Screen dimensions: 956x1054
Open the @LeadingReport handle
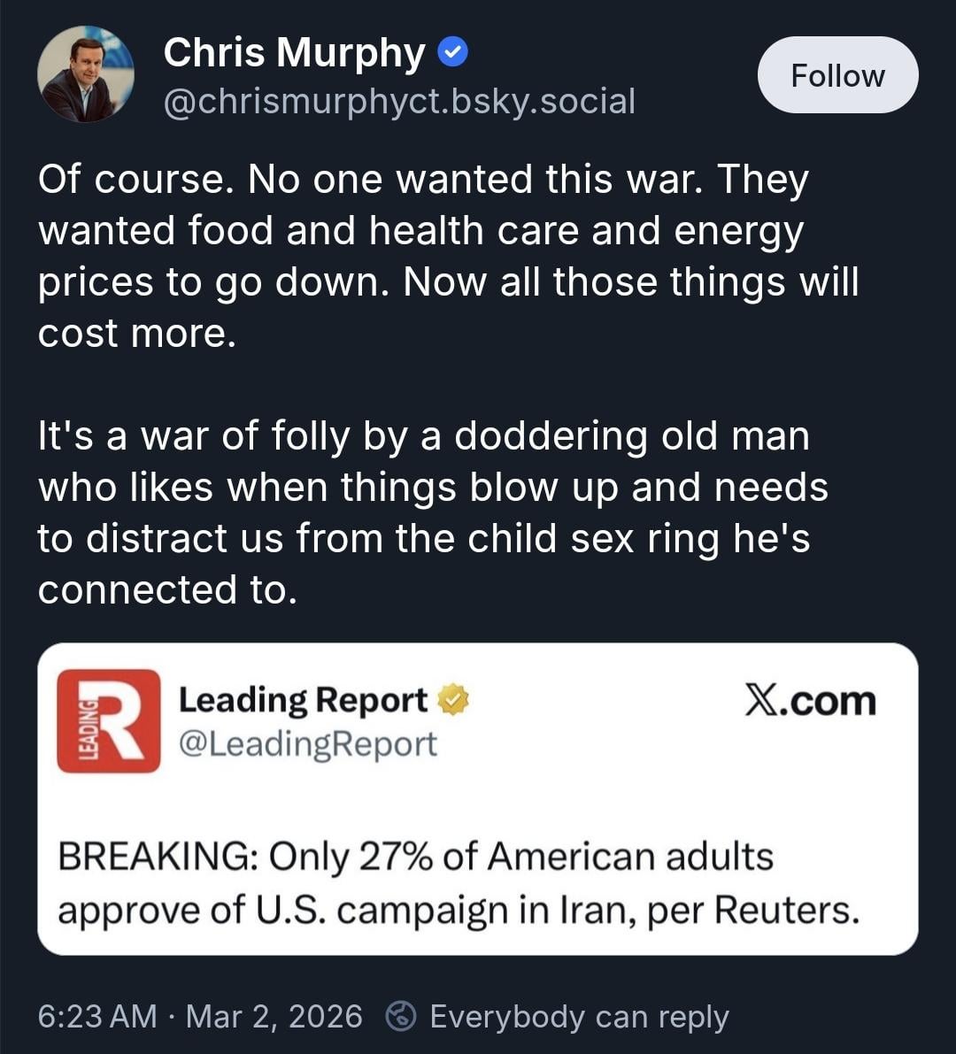click(308, 744)
